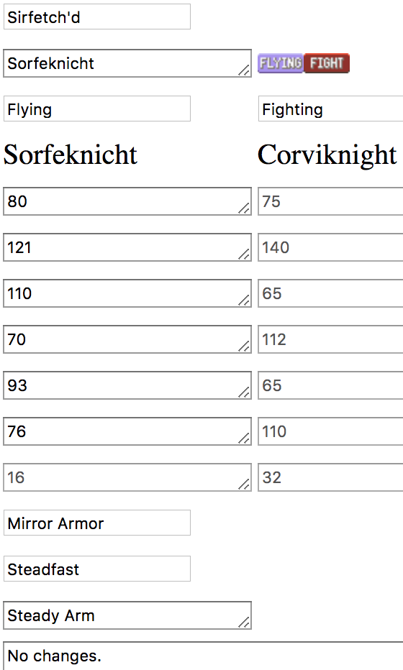Click the FLYING type badge icon
Image resolution: width=403 pixels, height=670 pixels.
(281, 63)
